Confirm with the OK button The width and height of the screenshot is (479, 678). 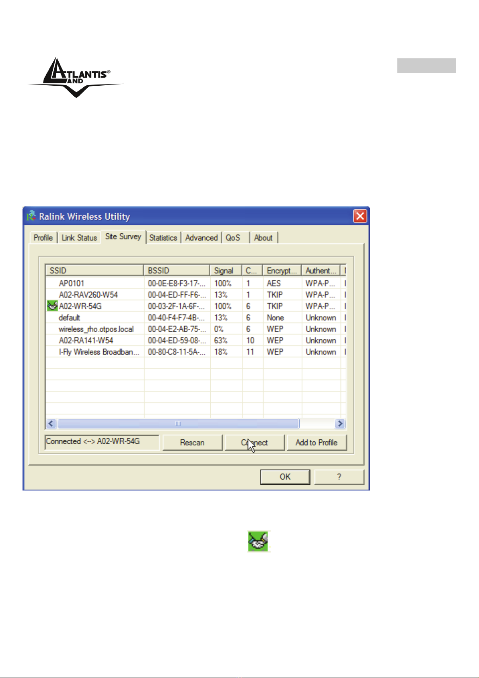click(x=285, y=477)
